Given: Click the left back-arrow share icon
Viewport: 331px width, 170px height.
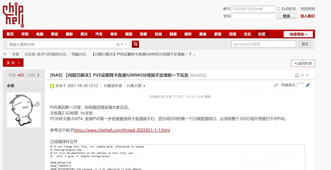Looking at the screenshot, I should 302,75.
